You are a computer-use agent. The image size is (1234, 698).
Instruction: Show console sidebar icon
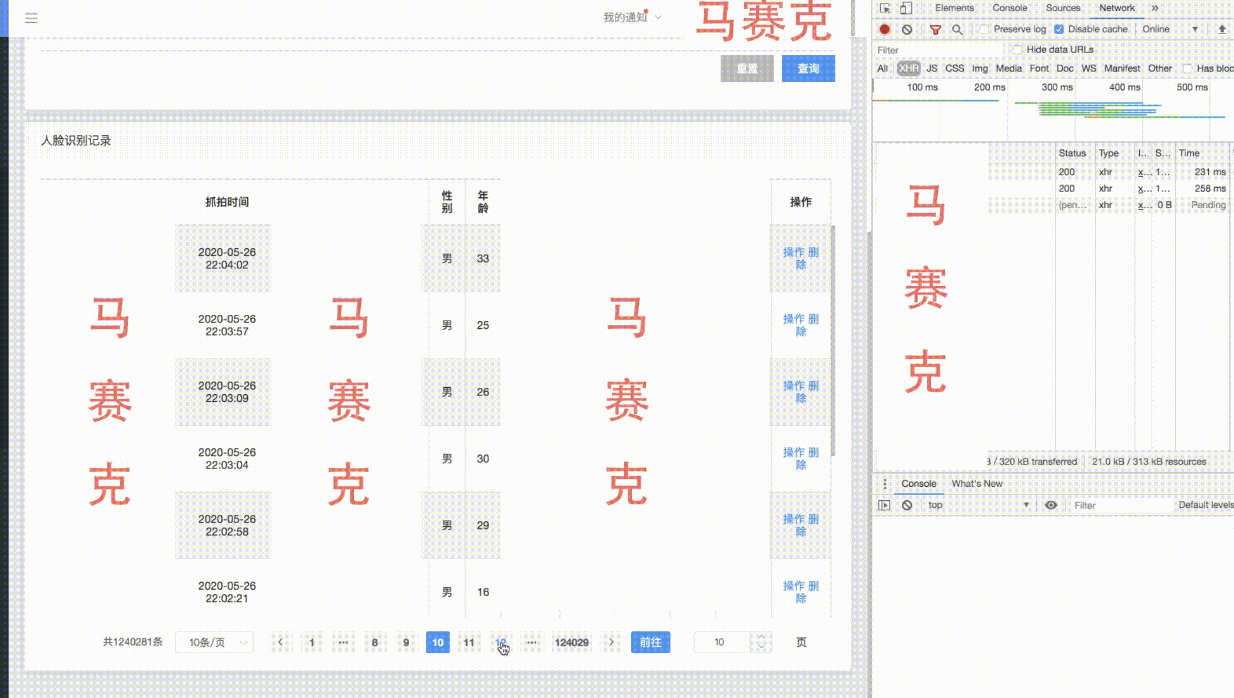point(884,505)
